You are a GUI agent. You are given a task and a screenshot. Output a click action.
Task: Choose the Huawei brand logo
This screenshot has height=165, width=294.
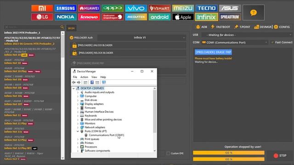coord(89,8)
